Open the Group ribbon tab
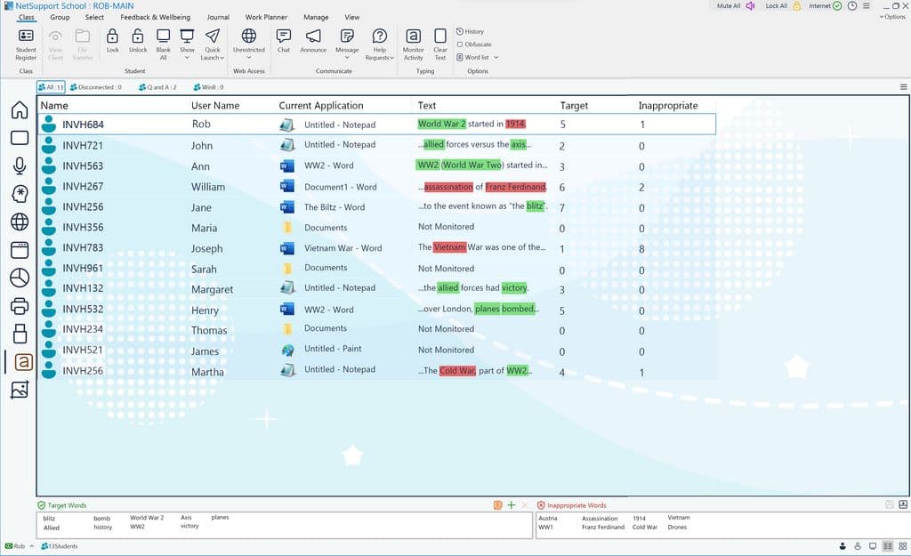This screenshot has width=911, height=556. coord(60,18)
